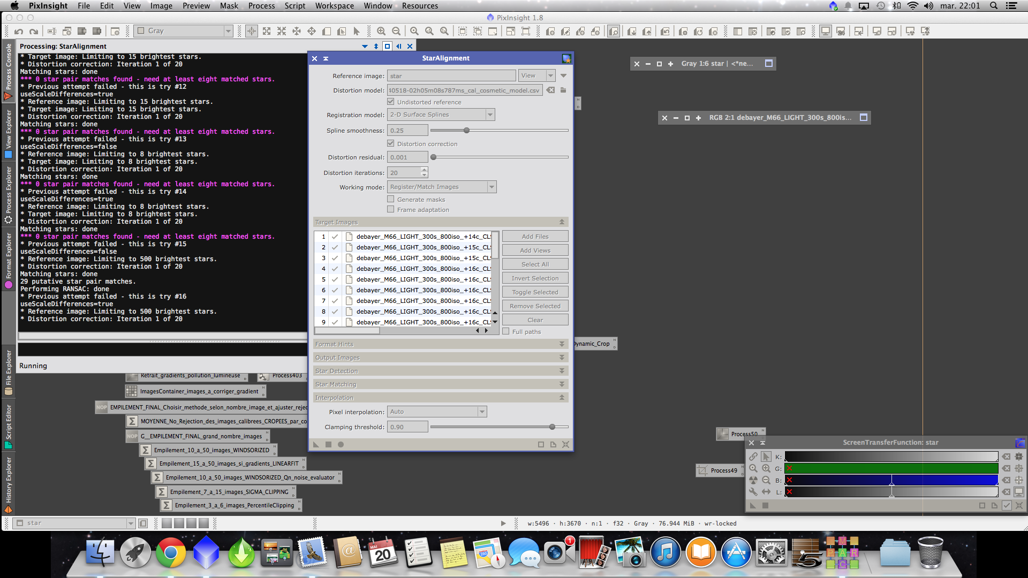
Task: Click the StarAlignment apply global circle icon
Action: [x=341, y=444]
